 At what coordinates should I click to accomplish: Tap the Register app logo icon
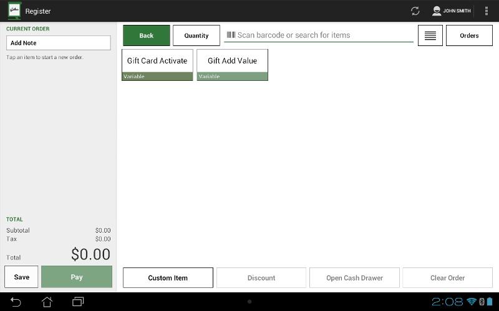(14, 11)
